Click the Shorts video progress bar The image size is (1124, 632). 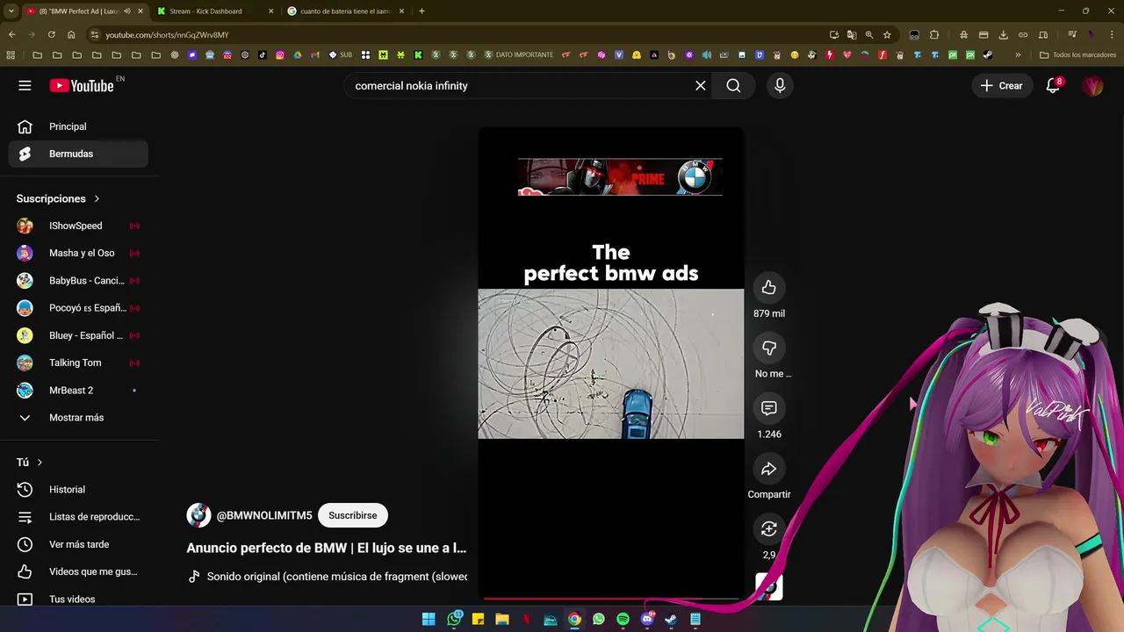click(610, 599)
